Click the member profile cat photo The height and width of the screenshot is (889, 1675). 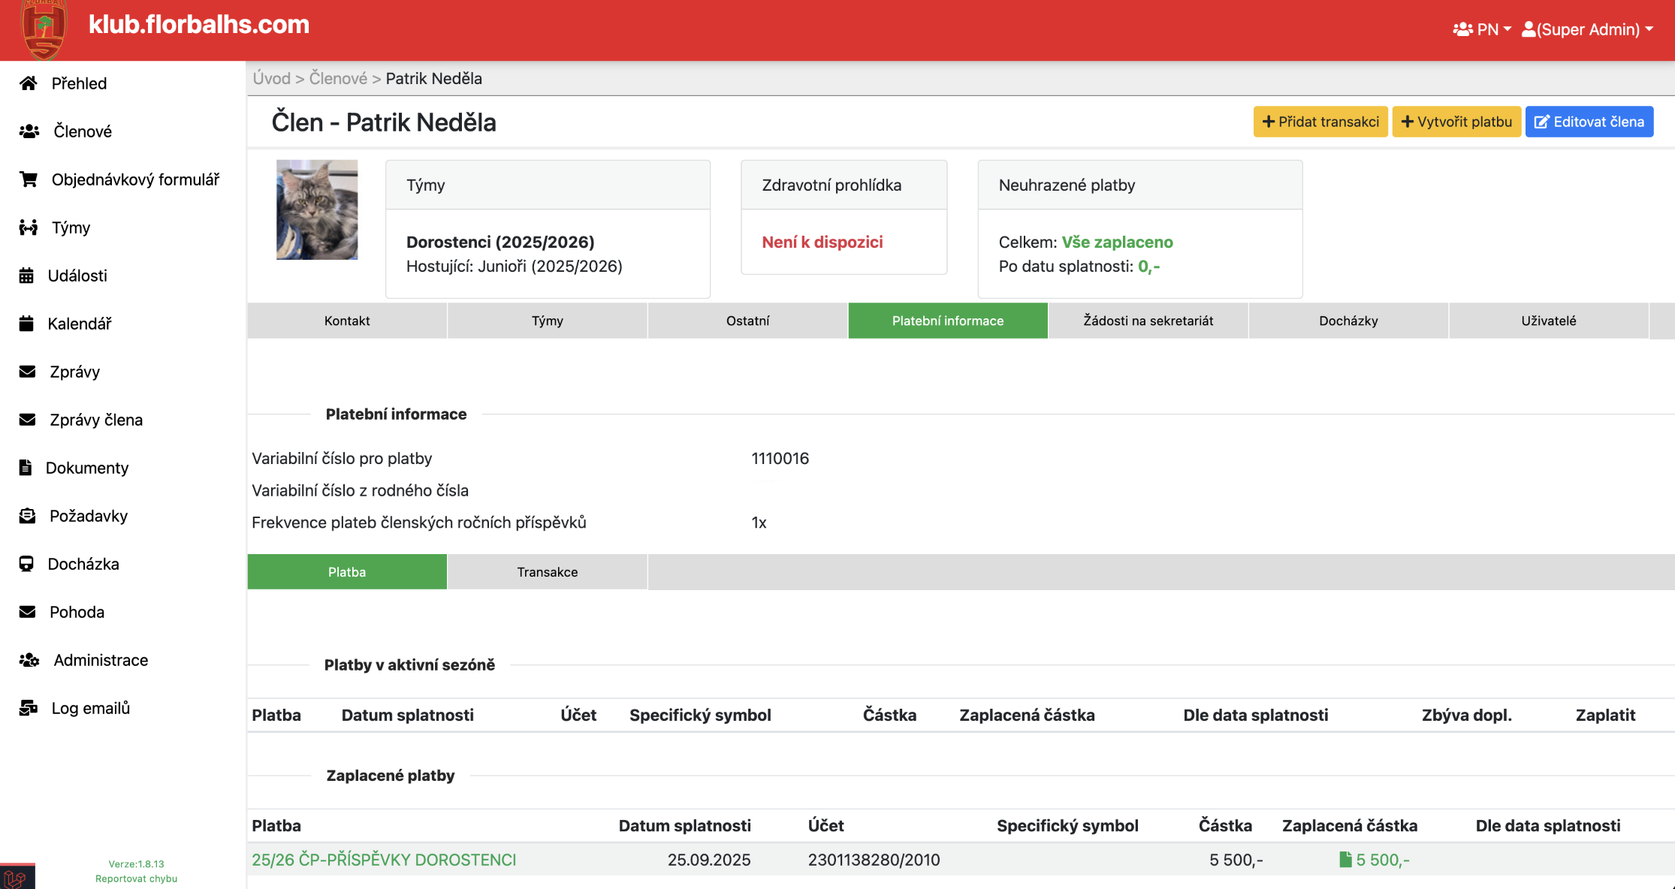(317, 209)
